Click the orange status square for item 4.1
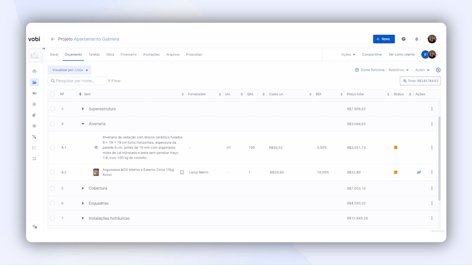Image resolution: width=472 pixels, height=265 pixels. [x=396, y=148]
